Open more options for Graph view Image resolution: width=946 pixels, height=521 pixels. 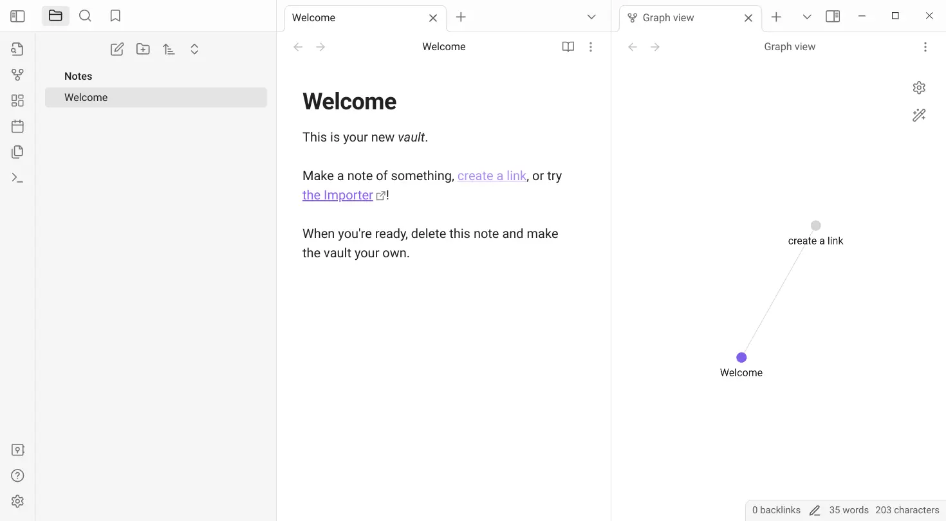pos(925,47)
